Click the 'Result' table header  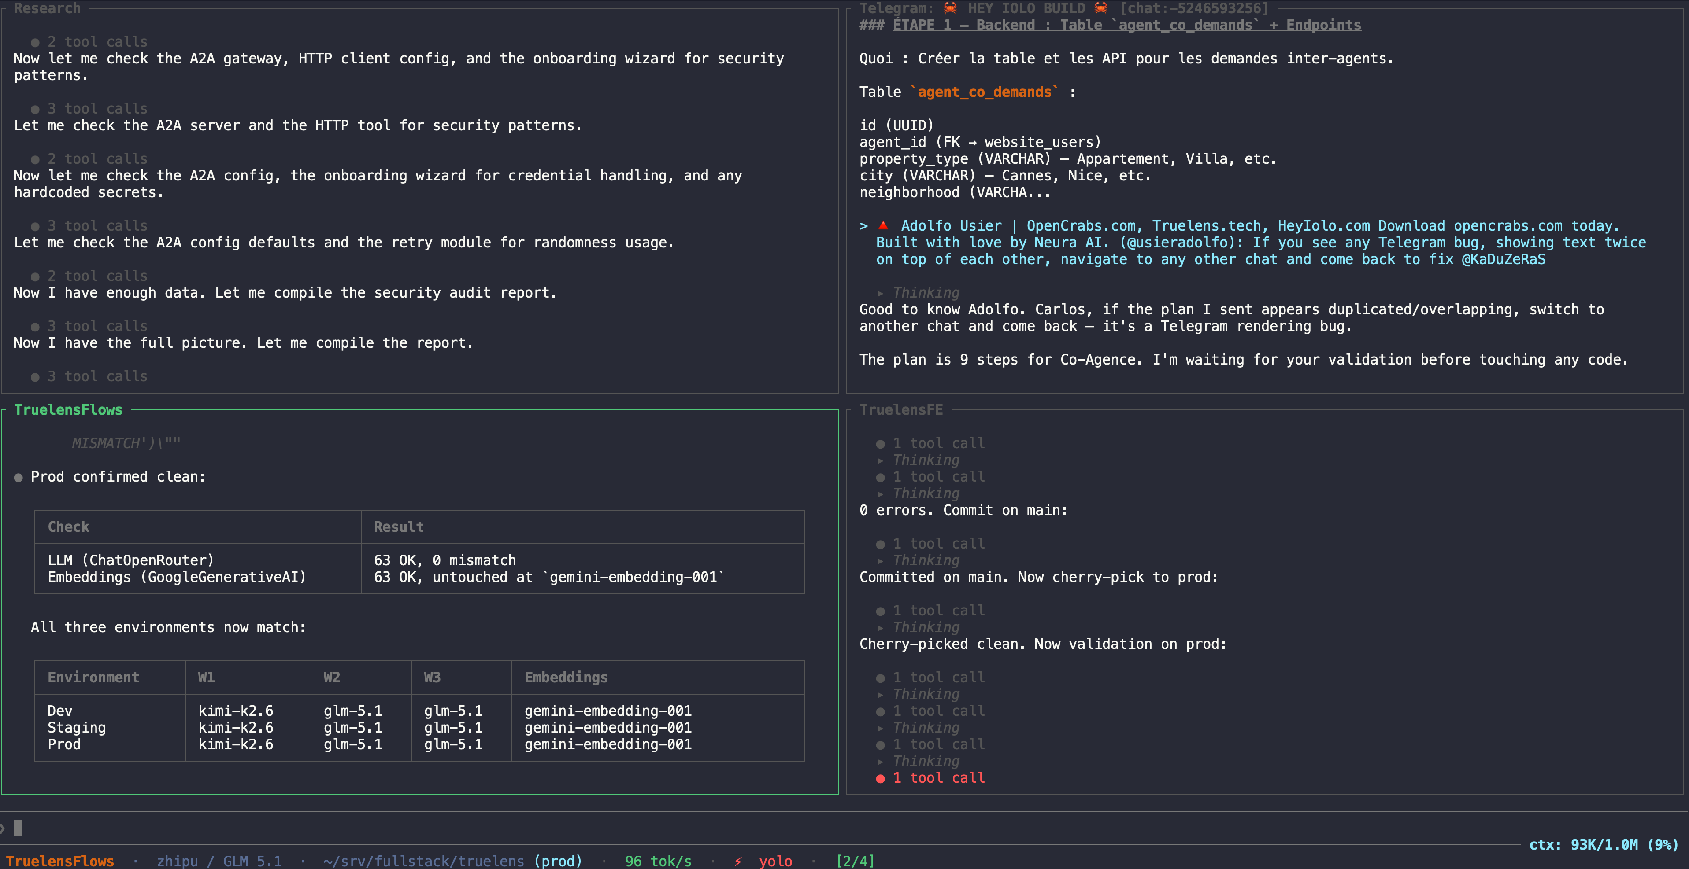click(399, 527)
